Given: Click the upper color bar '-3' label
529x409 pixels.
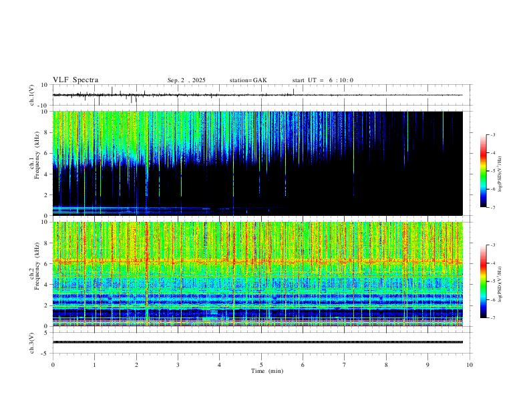Looking at the screenshot, I should 493,135.
